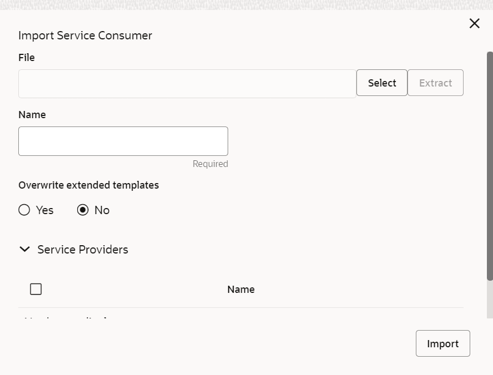Close the Import Service Consumer dialog
This screenshot has height=375, width=493.
pyautogui.click(x=474, y=23)
